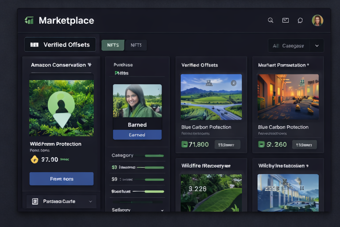This screenshot has height=227, width=340.
Task: Click the Verified Offsets card heading
Action: click(x=200, y=65)
